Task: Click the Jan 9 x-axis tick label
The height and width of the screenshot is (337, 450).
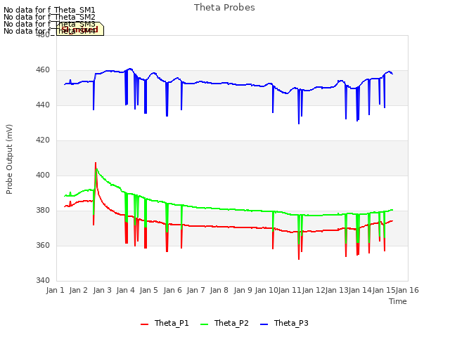Action: (x=243, y=290)
